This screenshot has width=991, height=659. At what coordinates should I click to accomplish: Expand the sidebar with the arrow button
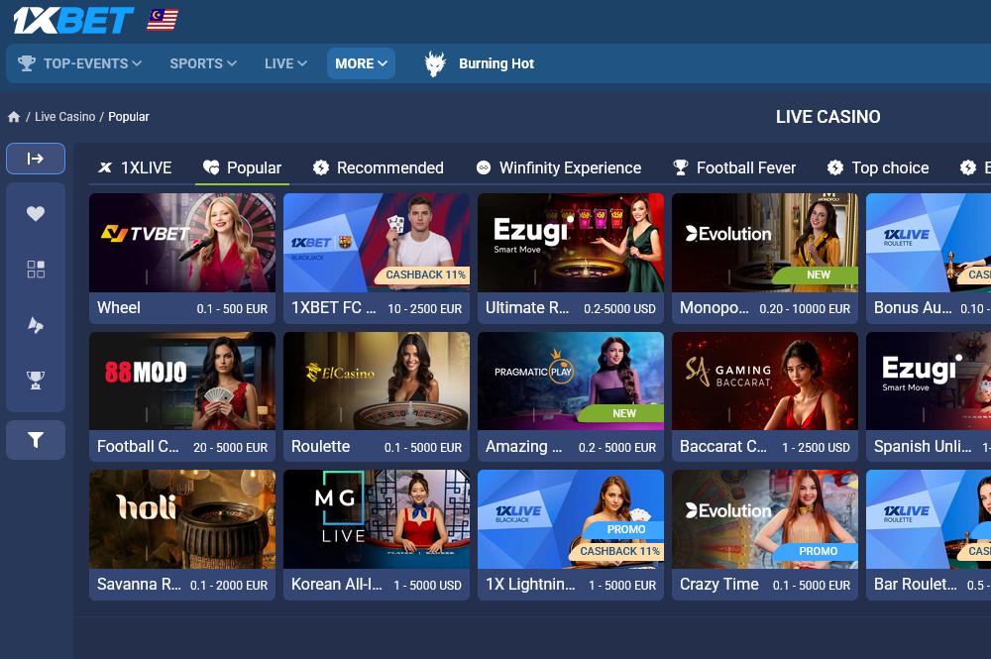pyautogui.click(x=36, y=159)
